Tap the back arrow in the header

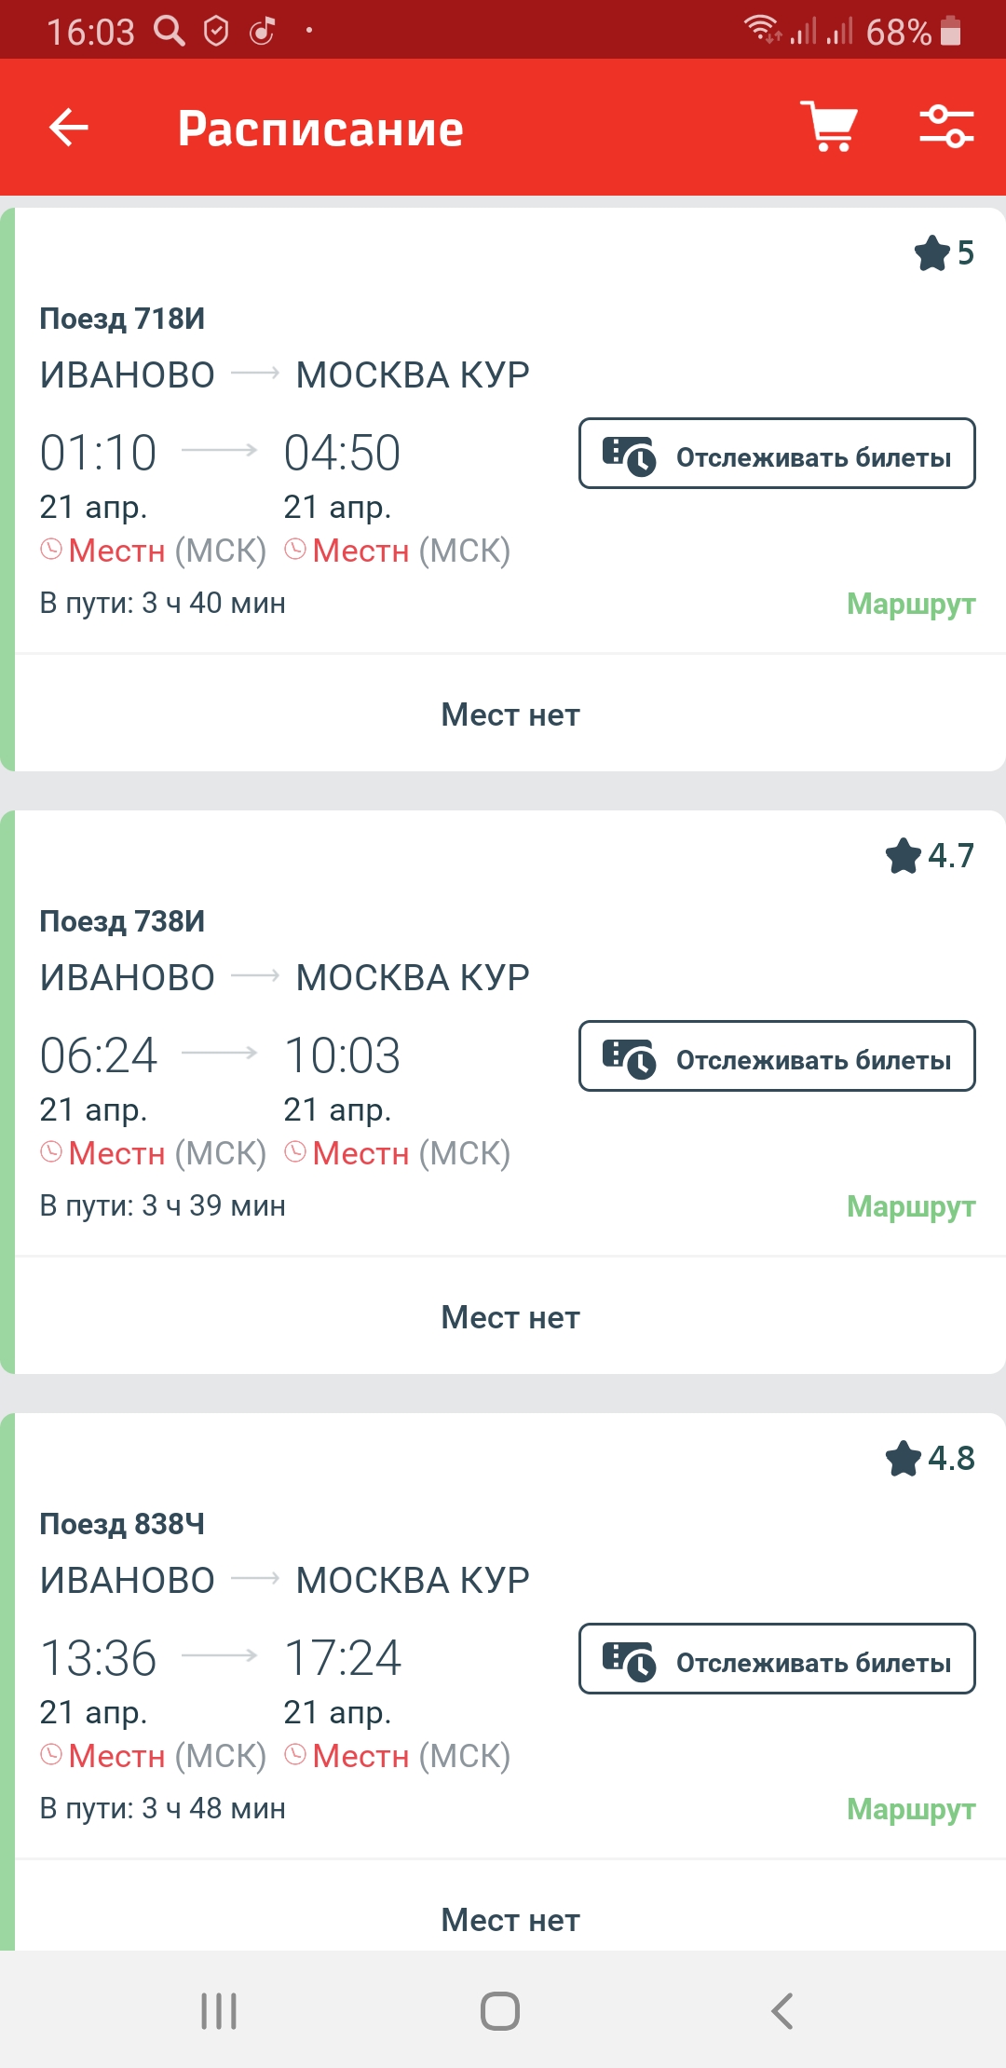point(69,128)
